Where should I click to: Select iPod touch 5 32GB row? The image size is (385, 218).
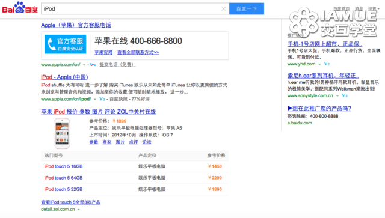(x=135, y=189)
